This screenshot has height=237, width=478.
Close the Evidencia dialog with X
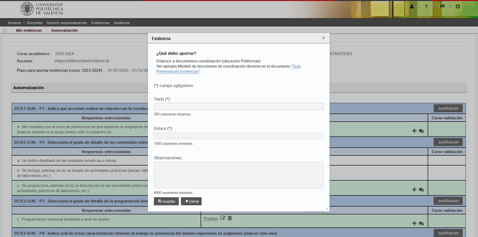pos(324,38)
